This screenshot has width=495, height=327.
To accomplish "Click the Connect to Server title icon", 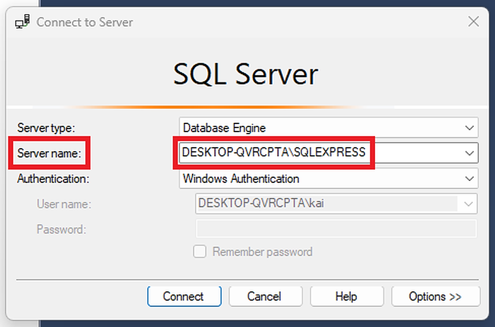I will point(22,22).
